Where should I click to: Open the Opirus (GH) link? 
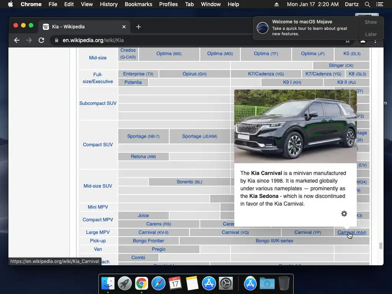point(194,74)
